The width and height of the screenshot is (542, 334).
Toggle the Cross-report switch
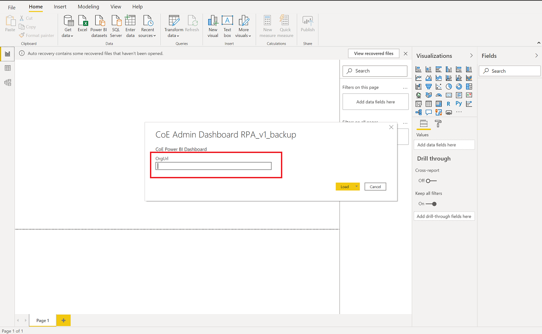431,181
